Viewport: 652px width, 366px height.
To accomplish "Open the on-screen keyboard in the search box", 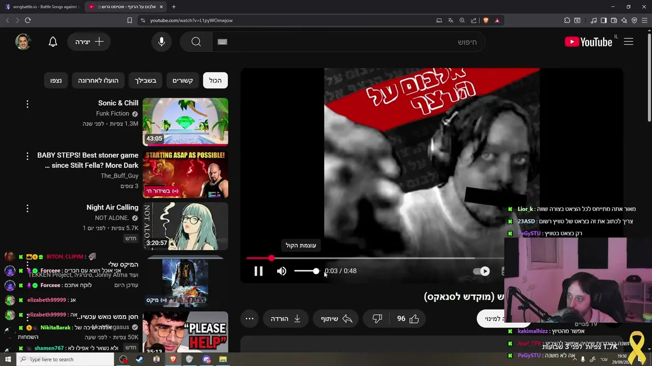I will click(222, 42).
